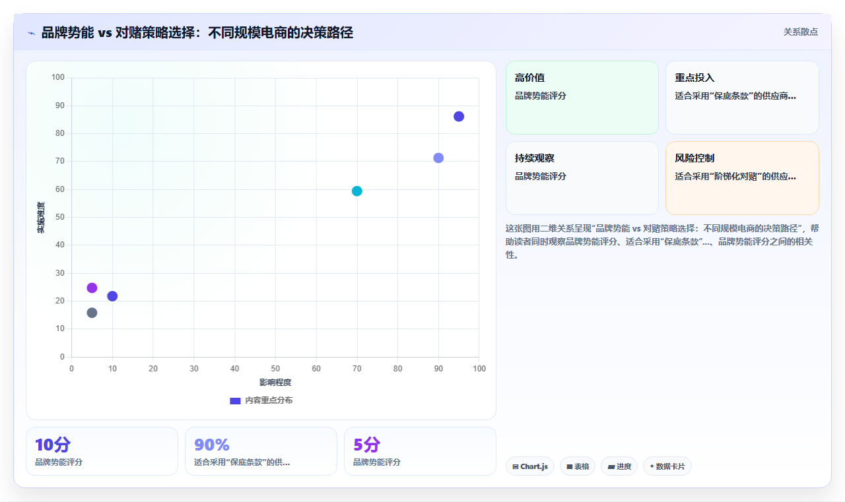Viewport: 845px width, 502px height.
Task: Click the chart title 品牌势能 vs 对赌策略选择
Action: [197, 32]
